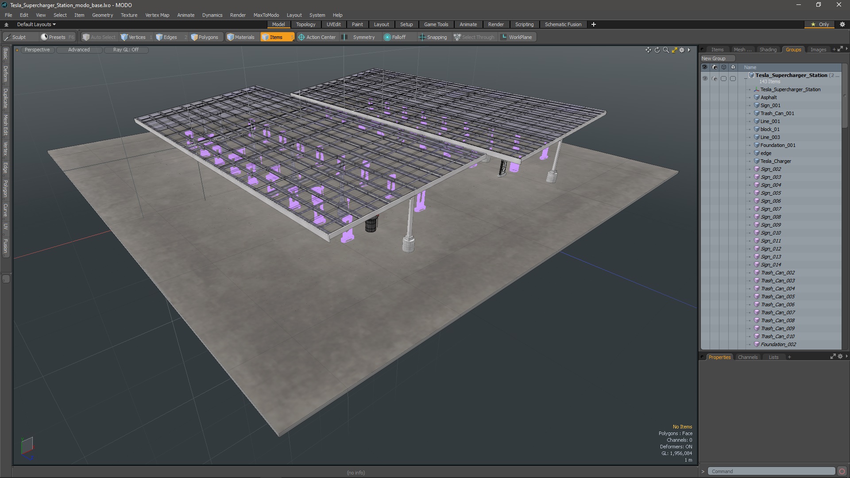Tick the first lock checkbox of the group
Image resolution: width=850 pixels, height=478 pixels.
(x=723, y=79)
